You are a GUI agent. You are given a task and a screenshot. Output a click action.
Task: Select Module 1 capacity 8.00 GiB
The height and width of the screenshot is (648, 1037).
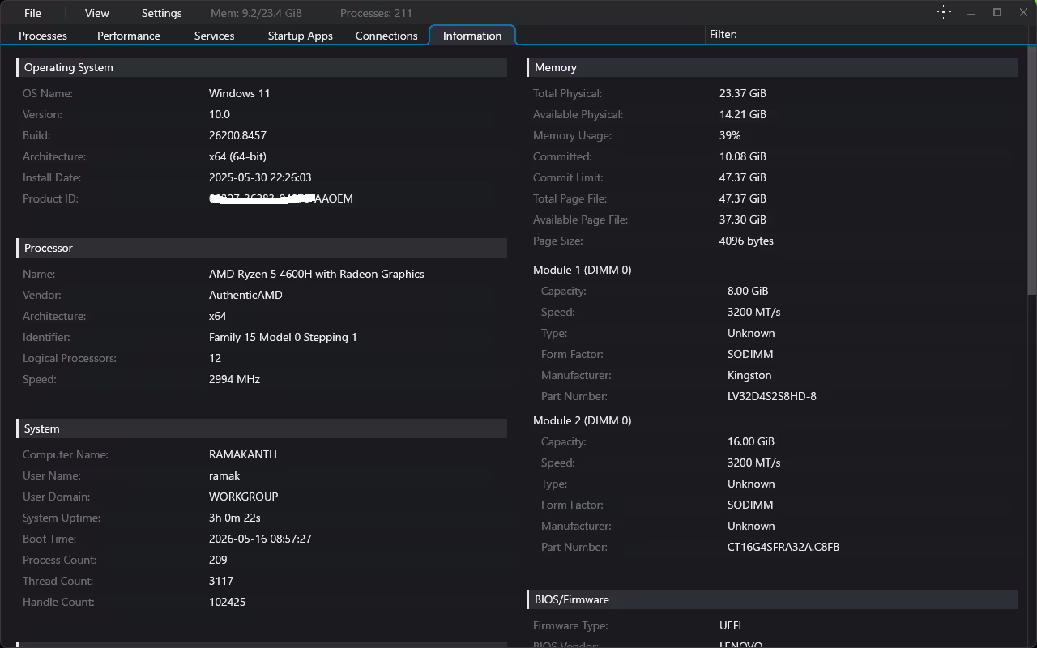pyautogui.click(x=748, y=291)
